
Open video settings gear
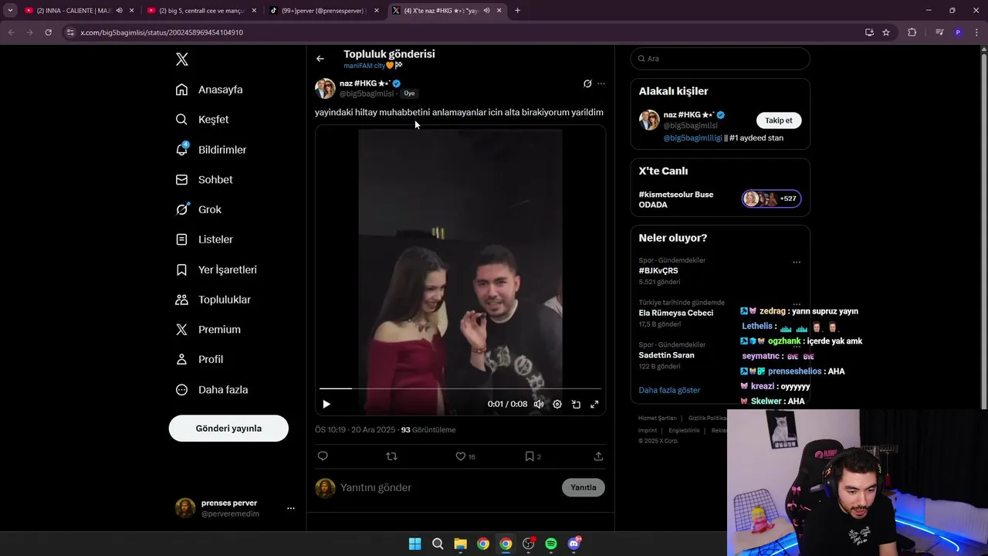557,404
